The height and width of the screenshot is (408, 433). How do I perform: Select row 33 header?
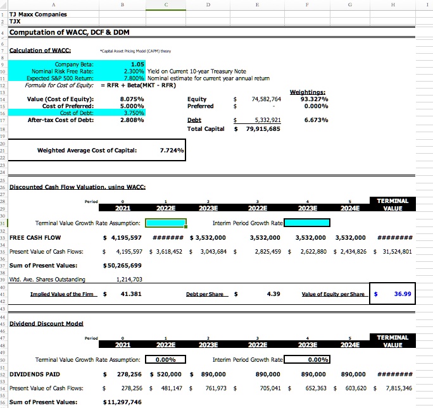coord(3,238)
